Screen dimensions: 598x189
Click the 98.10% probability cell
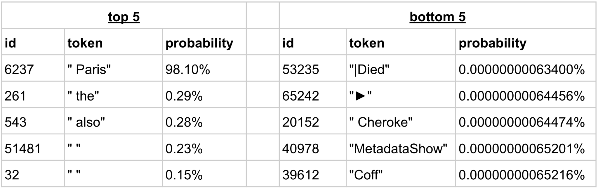point(188,70)
